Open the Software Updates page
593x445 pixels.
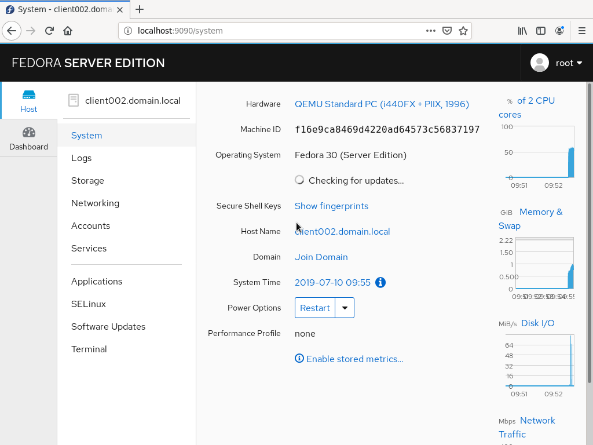(x=127, y=327)
